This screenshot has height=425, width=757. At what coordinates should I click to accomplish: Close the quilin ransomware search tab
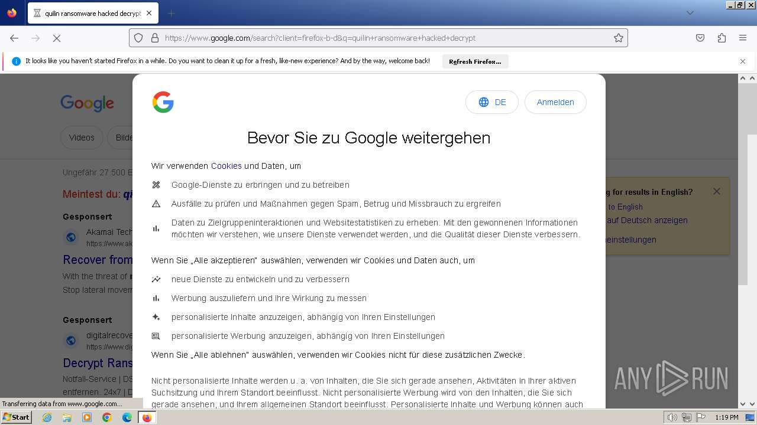148,13
